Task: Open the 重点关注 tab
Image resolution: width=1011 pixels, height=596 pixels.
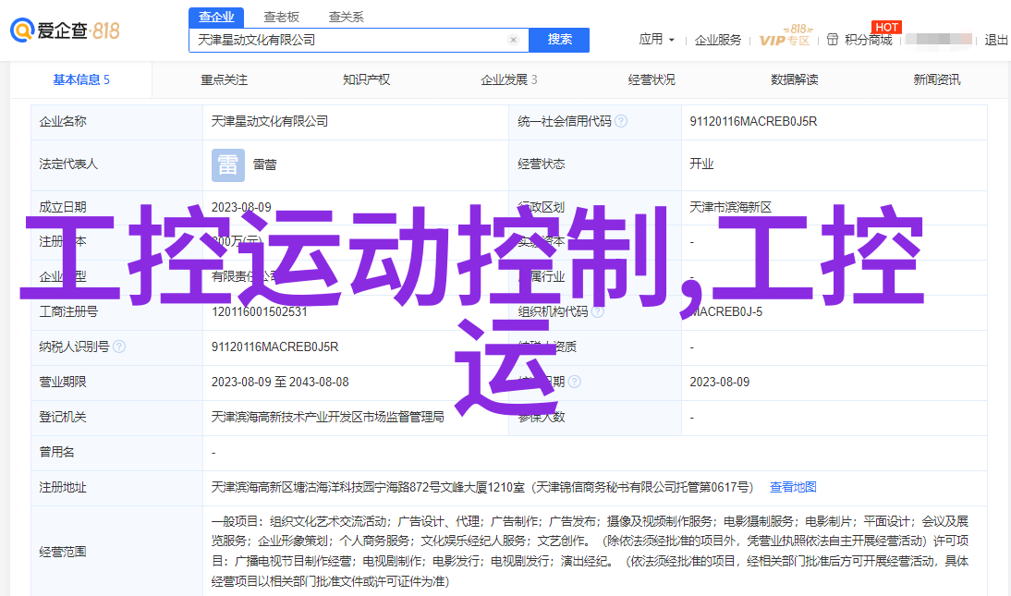Action: click(224, 80)
